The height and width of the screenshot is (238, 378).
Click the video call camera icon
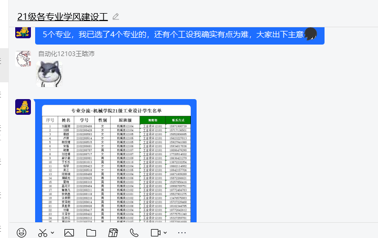coord(155,232)
